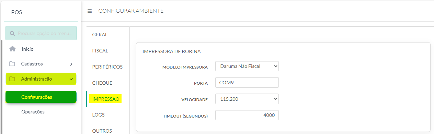
Task: Click the Porta COM9 input field
Action: point(247,83)
